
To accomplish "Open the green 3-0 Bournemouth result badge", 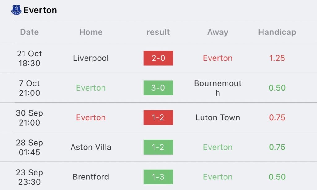I will pos(158,88).
